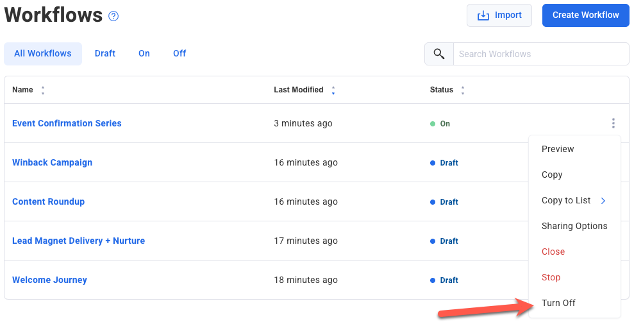Focus the Search Workflows input field
This screenshot has height=333, width=634.
pyautogui.click(x=540, y=54)
